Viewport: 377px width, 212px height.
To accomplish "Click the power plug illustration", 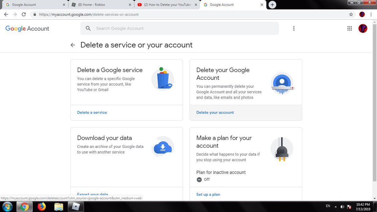I will point(282,149).
